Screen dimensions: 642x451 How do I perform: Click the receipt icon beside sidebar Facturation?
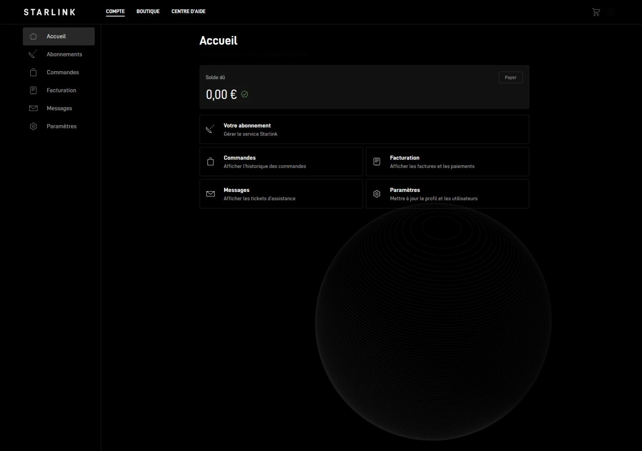[33, 90]
